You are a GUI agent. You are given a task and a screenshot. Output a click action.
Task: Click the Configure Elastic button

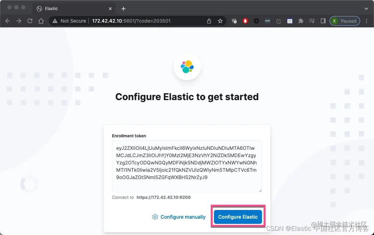(238, 217)
